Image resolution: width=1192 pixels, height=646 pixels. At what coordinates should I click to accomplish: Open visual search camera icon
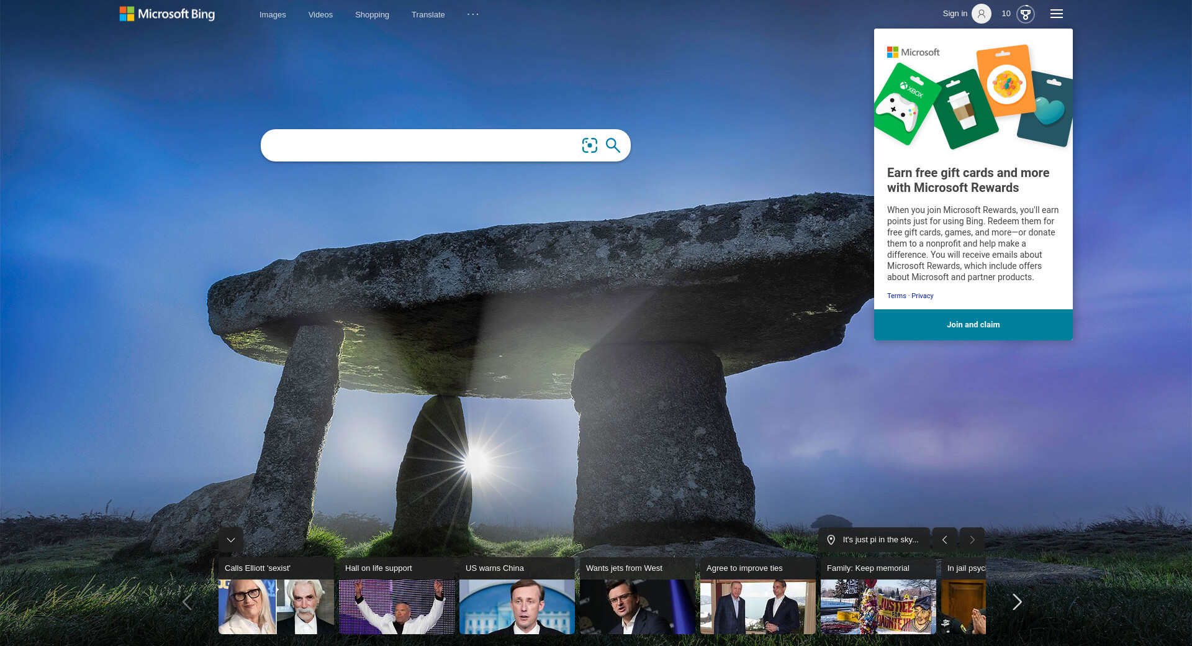(x=589, y=145)
